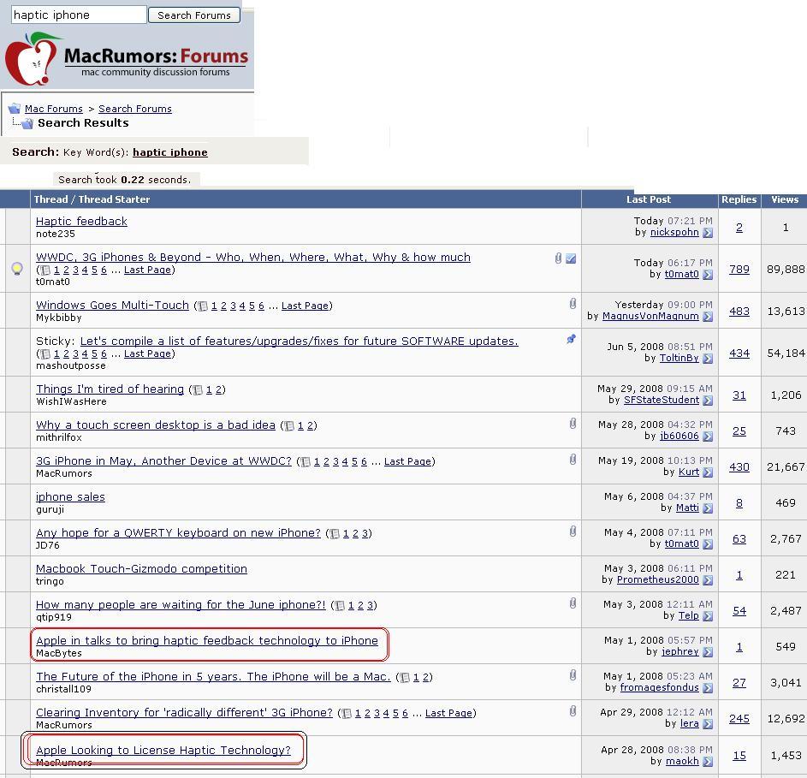Open Windows Goes Multi-Touch thread
807x778 pixels.
[112, 306]
